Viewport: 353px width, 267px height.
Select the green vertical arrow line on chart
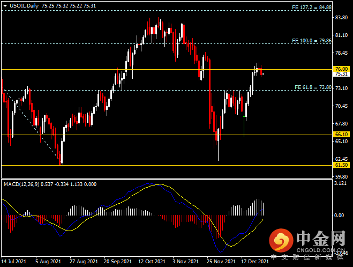pyautogui.click(x=244, y=125)
